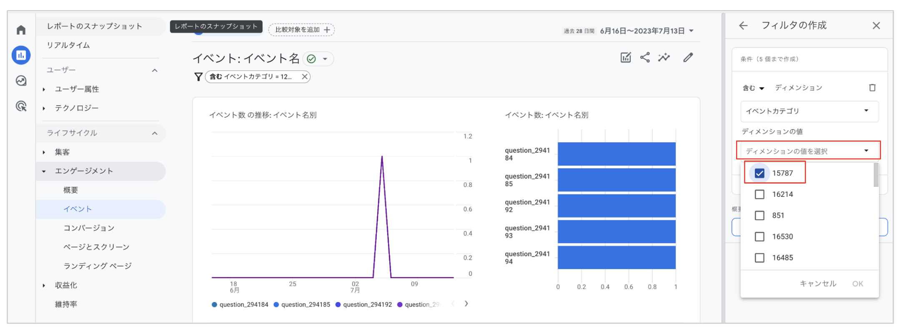Open the Explore icon in left rail
This screenshot has height=332, width=902.
(x=21, y=80)
